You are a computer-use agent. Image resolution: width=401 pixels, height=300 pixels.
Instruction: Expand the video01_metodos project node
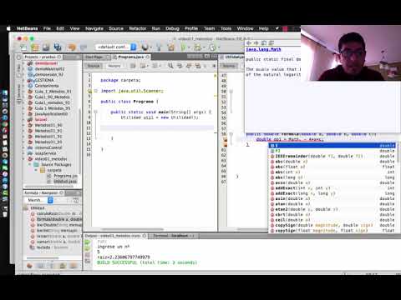pos(23,159)
